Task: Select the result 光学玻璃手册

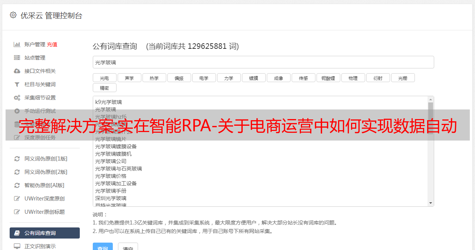Action: click(111, 191)
